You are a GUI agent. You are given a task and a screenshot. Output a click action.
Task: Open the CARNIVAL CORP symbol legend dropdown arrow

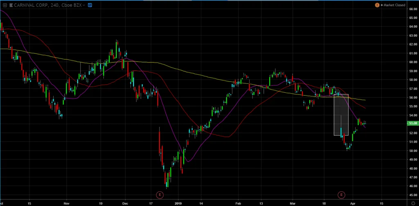[84, 5]
